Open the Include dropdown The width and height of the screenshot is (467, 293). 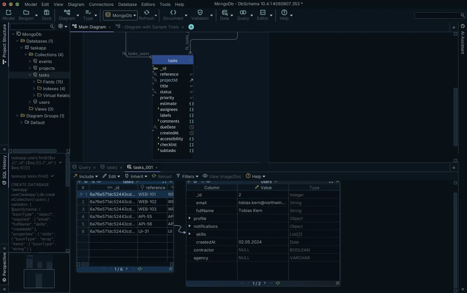[86, 176]
